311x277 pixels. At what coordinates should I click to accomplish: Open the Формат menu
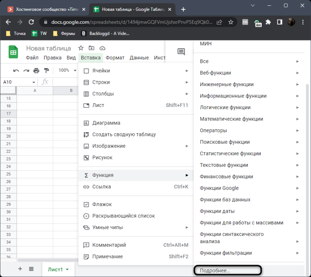click(115, 58)
